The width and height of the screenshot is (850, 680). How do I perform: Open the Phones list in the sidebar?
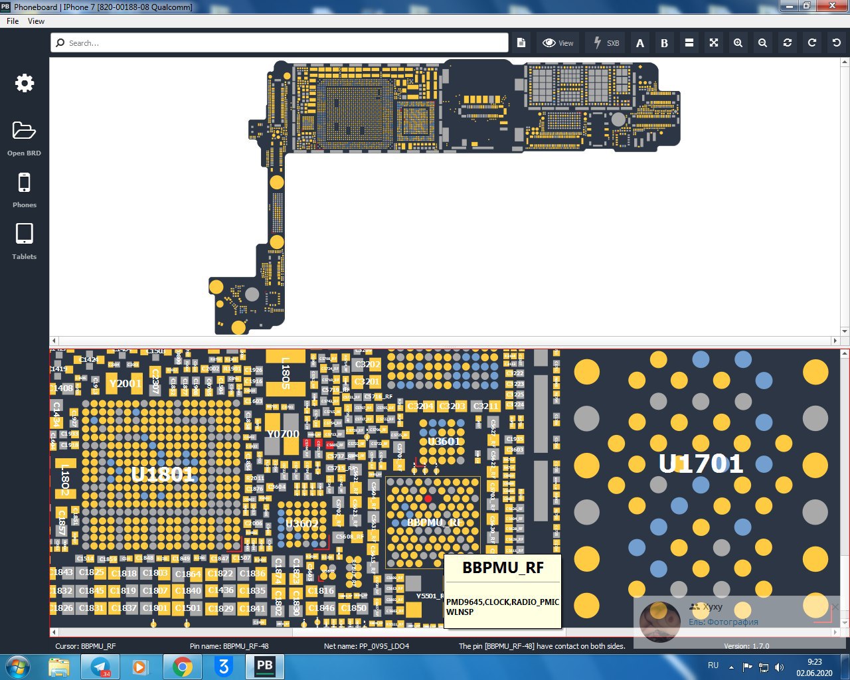24,183
